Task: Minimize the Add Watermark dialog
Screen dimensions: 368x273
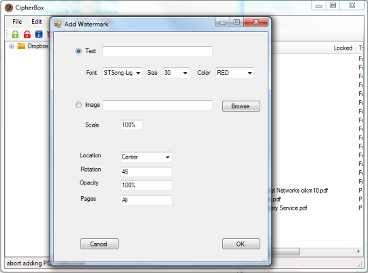Action: click(222, 22)
